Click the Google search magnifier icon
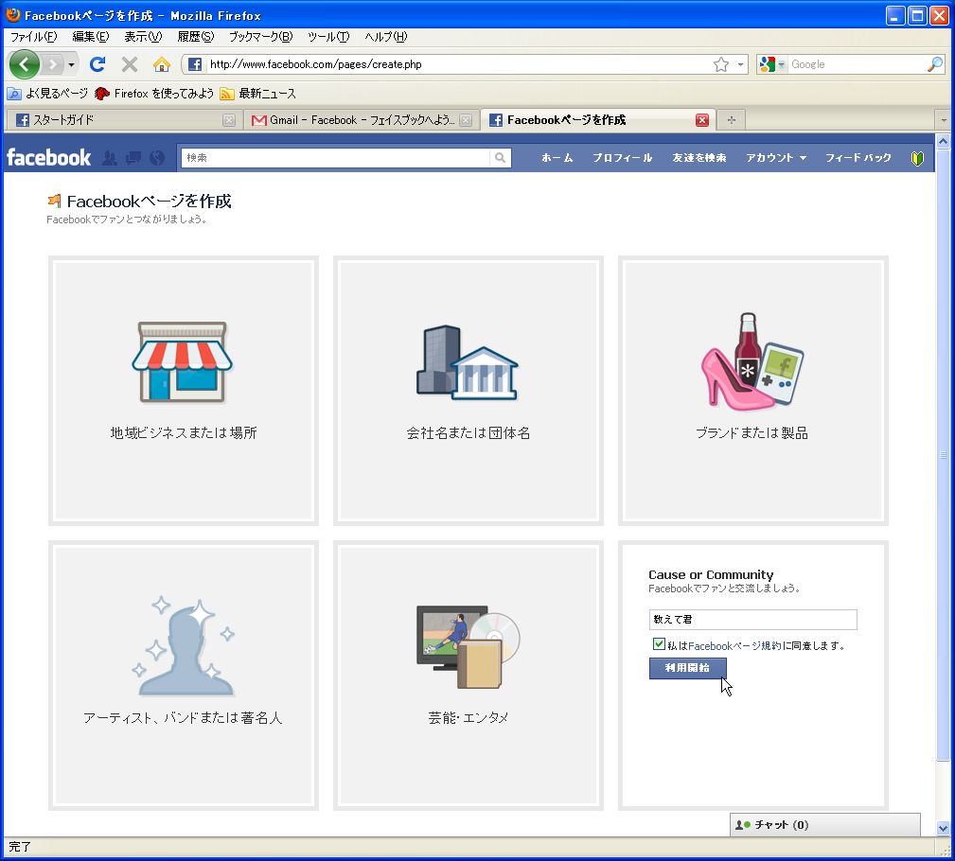The image size is (955, 861). [x=935, y=64]
